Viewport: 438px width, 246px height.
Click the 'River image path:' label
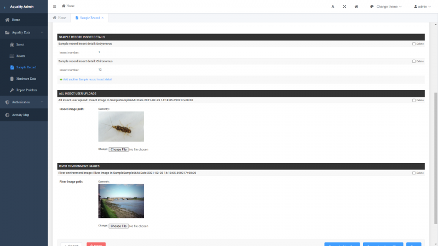(x=71, y=181)
